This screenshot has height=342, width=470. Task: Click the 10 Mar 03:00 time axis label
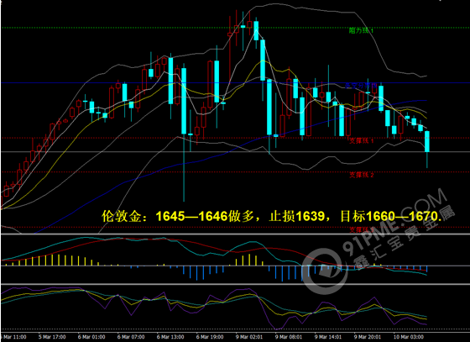click(409, 337)
